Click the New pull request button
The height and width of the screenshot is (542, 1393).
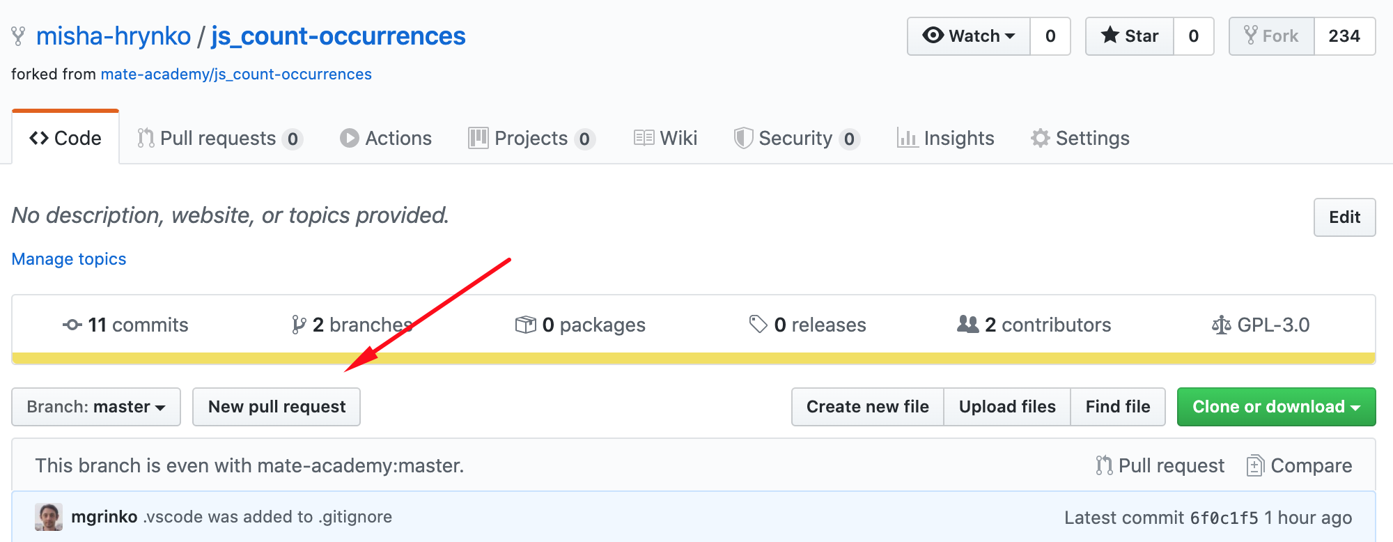pyautogui.click(x=277, y=407)
